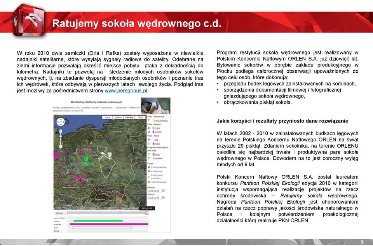
Task: Enable the Luna (Włocławek) checkbox
Action: [x=149, y=120]
